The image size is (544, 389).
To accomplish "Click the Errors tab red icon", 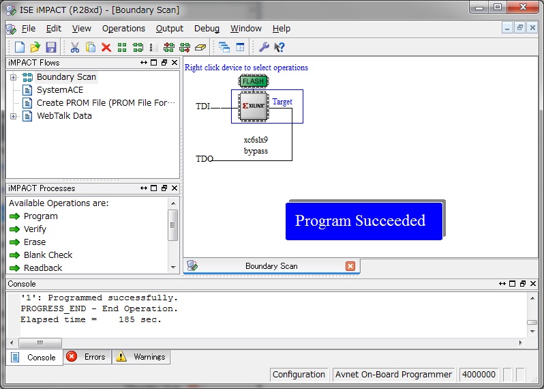I will (x=72, y=357).
